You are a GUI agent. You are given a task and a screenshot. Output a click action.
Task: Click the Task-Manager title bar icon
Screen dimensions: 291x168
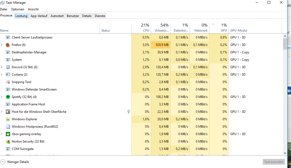point(2,3)
